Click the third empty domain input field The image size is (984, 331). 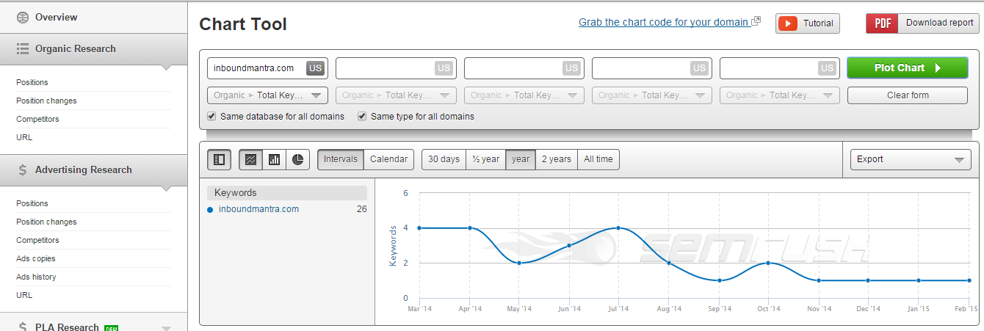524,68
